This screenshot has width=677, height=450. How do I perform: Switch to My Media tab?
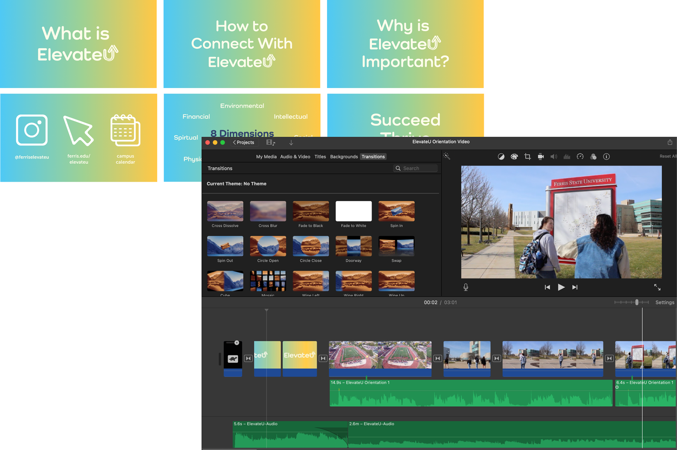tap(266, 157)
